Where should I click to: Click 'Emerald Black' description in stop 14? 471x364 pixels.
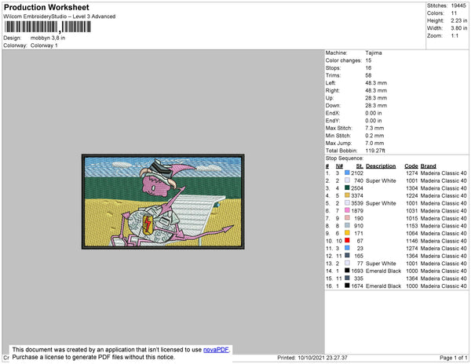pyautogui.click(x=384, y=271)
